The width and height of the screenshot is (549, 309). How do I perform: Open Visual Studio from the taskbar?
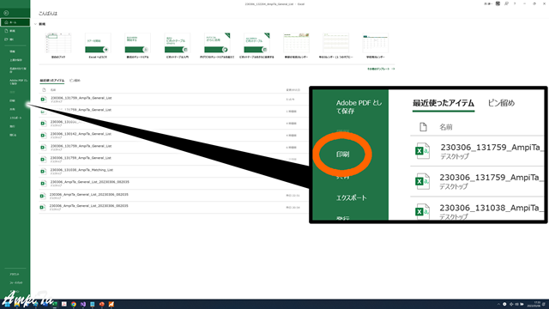(83, 304)
